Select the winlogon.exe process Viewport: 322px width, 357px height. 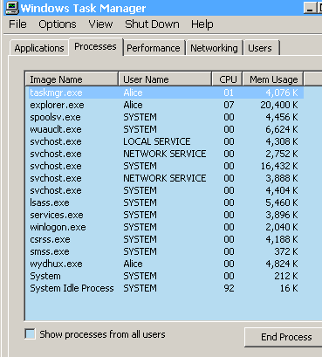(165, 227)
